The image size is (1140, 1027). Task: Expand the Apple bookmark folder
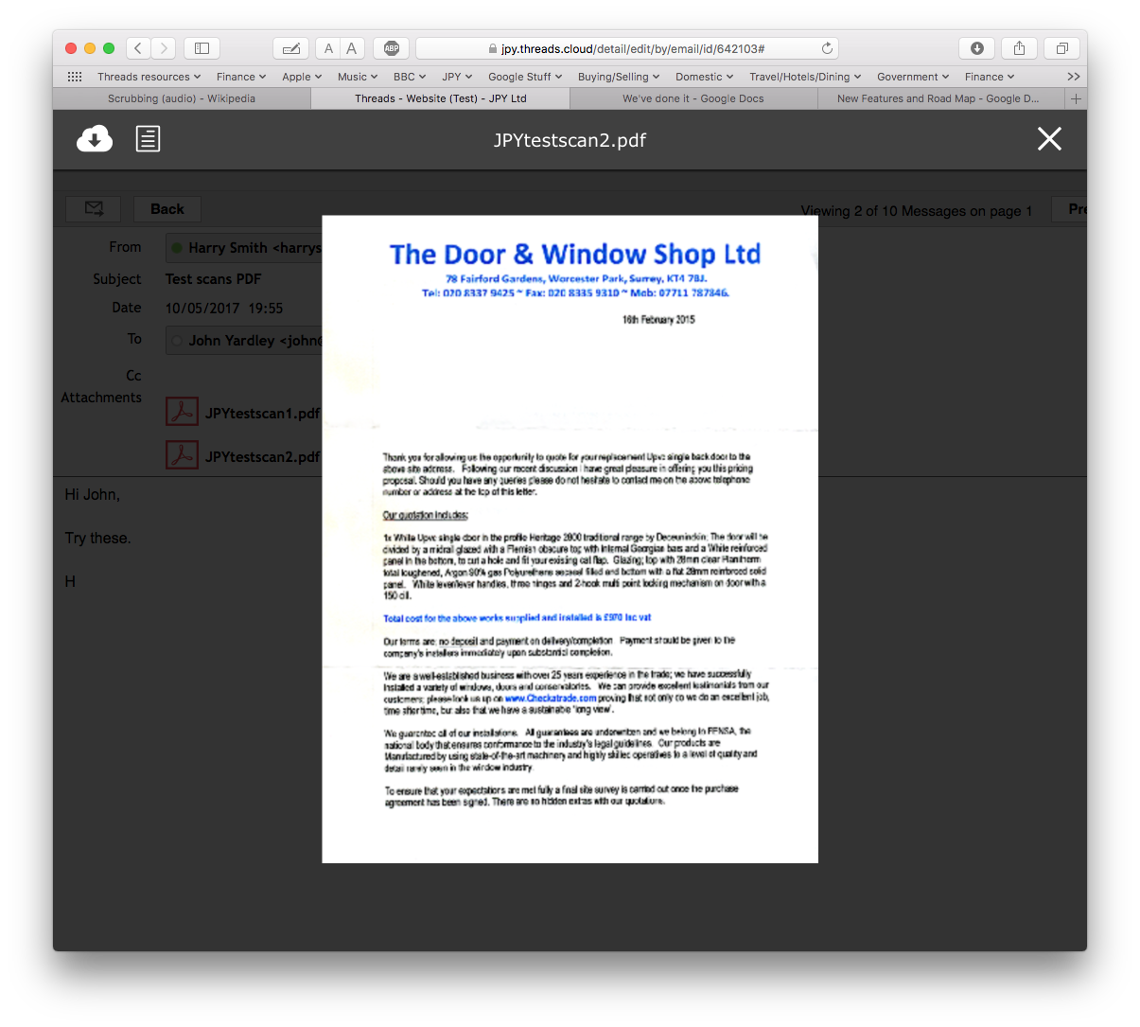302,77
